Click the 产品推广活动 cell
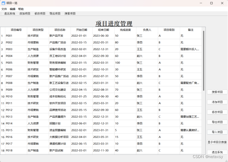The height and width of the screenshot is (162, 228). (60, 43)
